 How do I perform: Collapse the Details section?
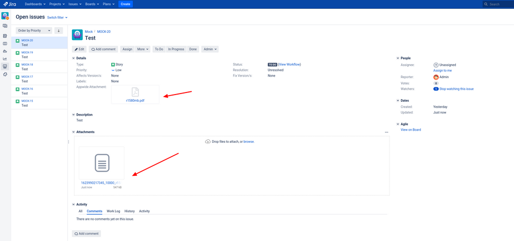point(74,58)
